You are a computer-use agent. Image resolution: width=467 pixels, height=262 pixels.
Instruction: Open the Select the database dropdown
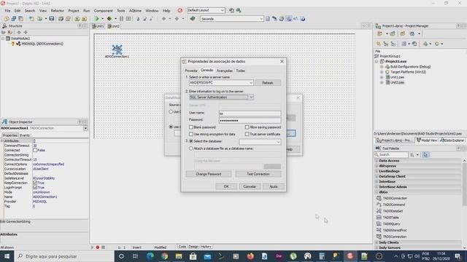pos(278,142)
